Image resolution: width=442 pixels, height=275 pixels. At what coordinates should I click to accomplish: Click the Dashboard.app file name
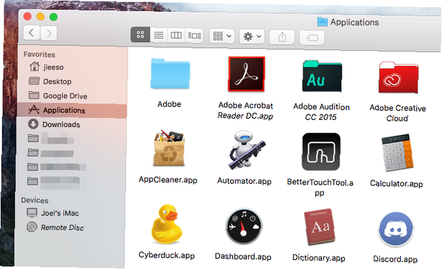point(243,256)
